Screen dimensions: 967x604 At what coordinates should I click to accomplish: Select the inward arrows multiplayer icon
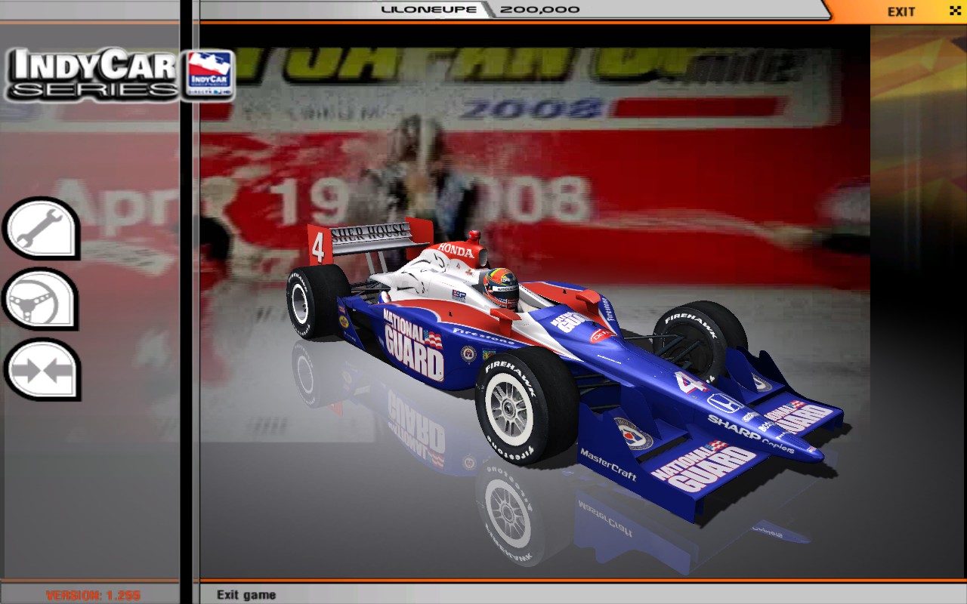click(41, 370)
